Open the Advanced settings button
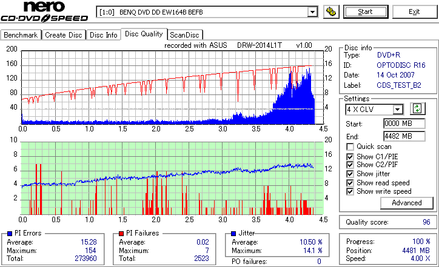This screenshot has height=267, width=439. click(407, 203)
